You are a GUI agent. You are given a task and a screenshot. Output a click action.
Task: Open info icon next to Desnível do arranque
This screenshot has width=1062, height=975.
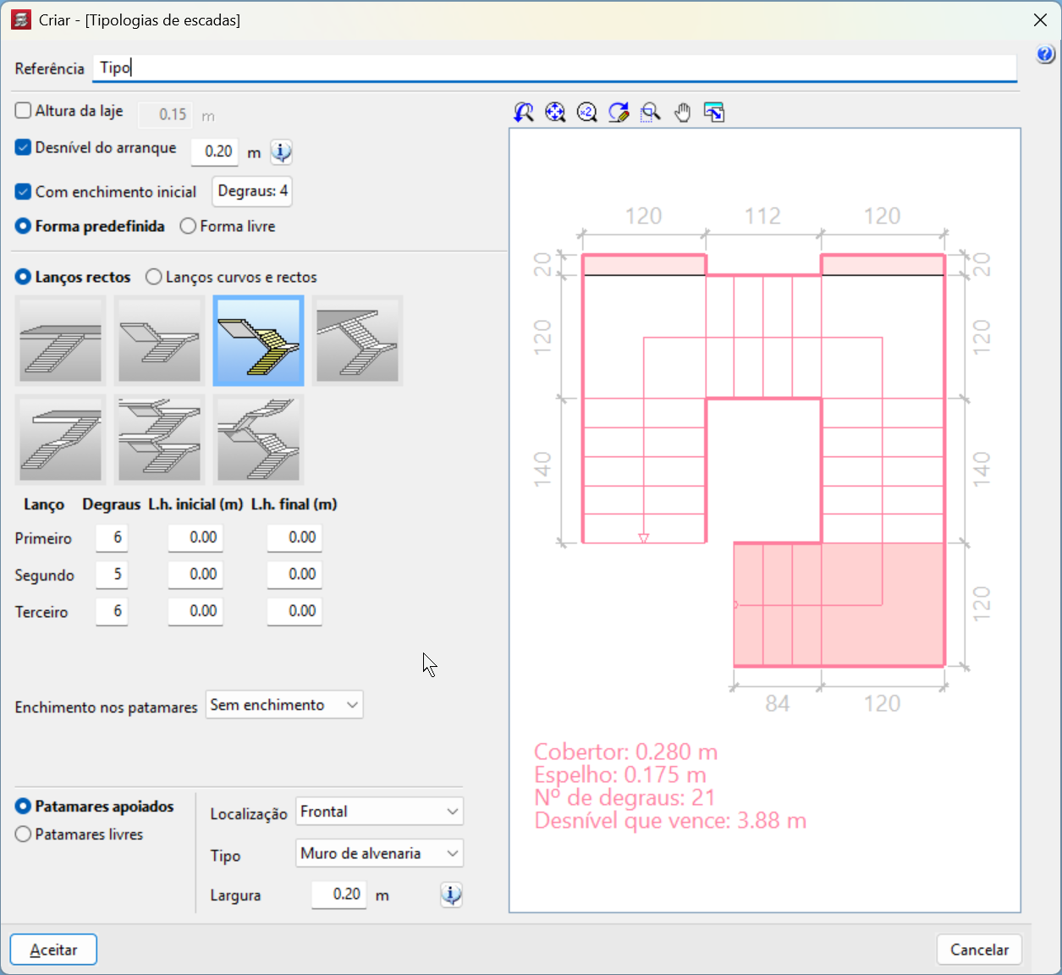pyautogui.click(x=281, y=152)
